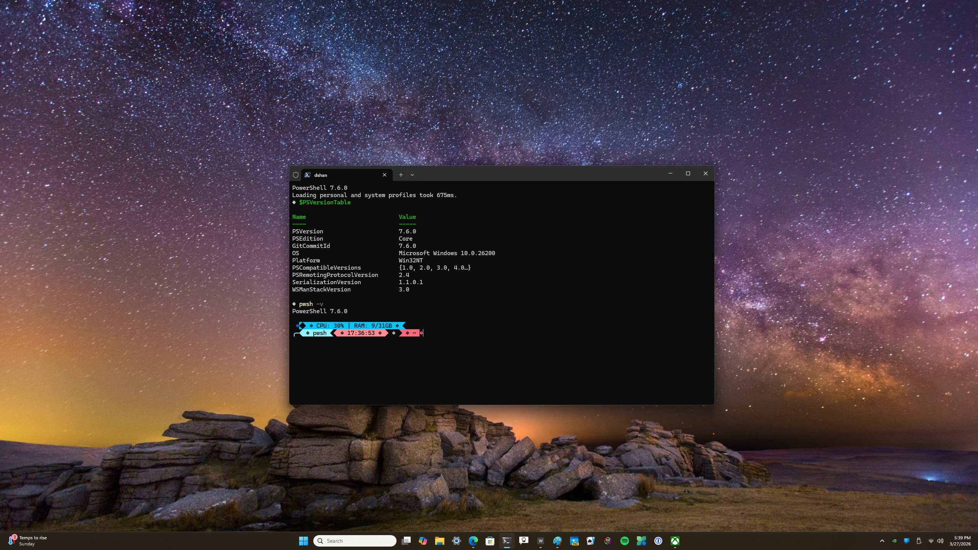
Task: Open the new tab dropdown in Terminal
Action: [x=412, y=175]
